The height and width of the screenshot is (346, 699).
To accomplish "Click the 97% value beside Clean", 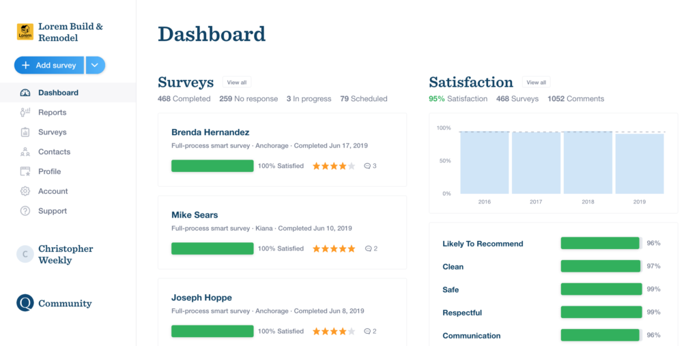I will pos(653,266).
